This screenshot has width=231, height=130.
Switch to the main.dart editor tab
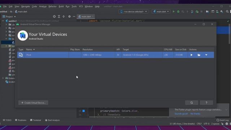pos(86,17)
